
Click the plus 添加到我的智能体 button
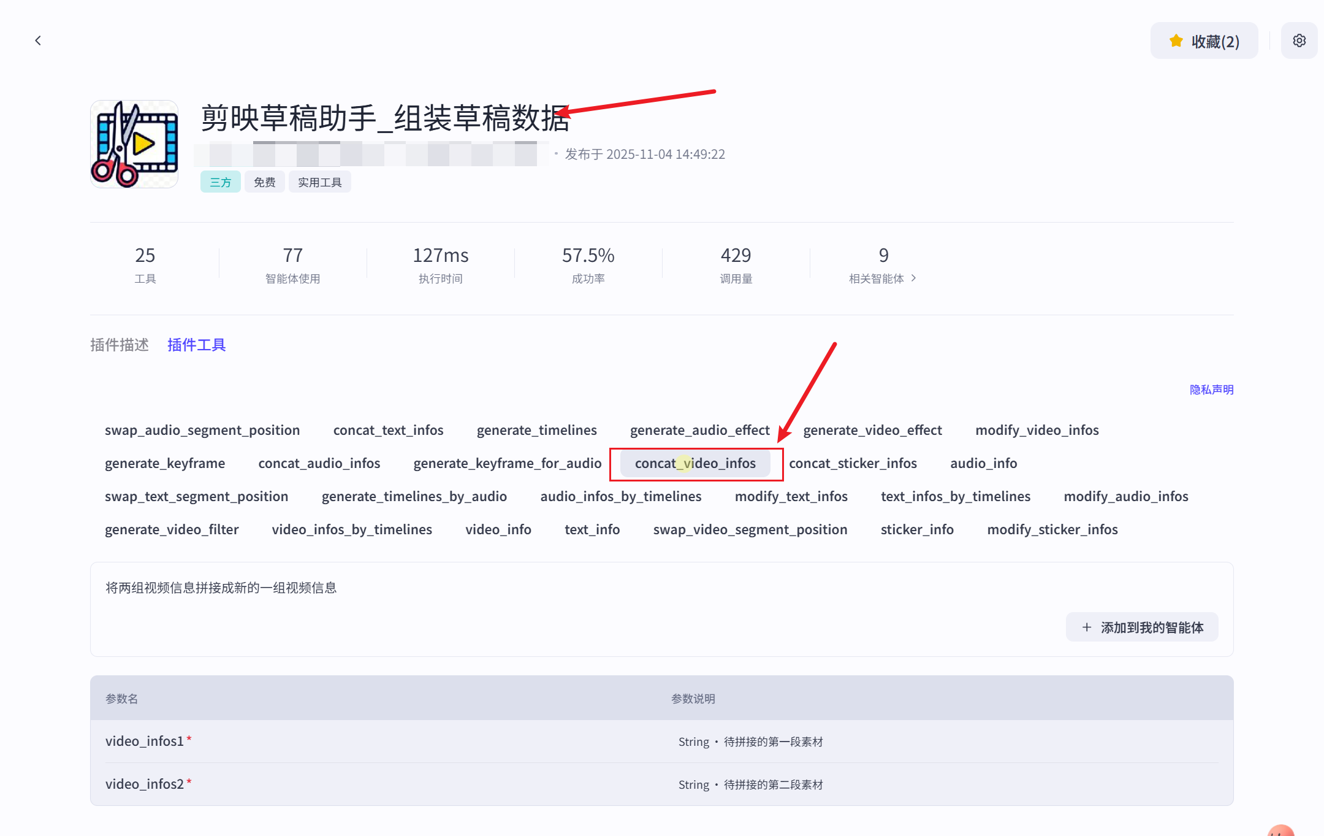[x=1141, y=627]
